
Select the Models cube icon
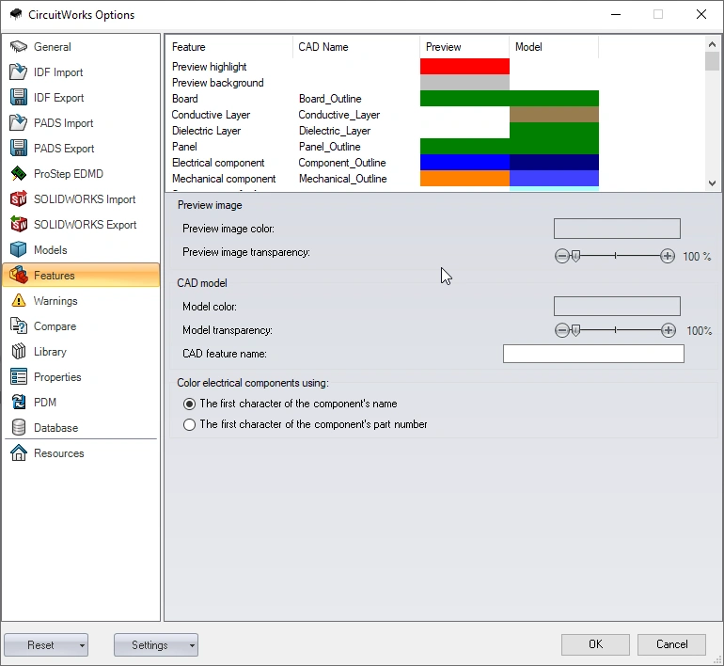(x=19, y=250)
